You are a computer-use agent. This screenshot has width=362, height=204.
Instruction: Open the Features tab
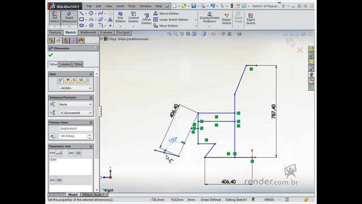coord(55,32)
